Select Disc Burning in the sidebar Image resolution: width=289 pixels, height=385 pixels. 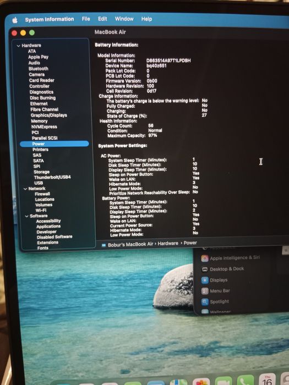point(43,98)
